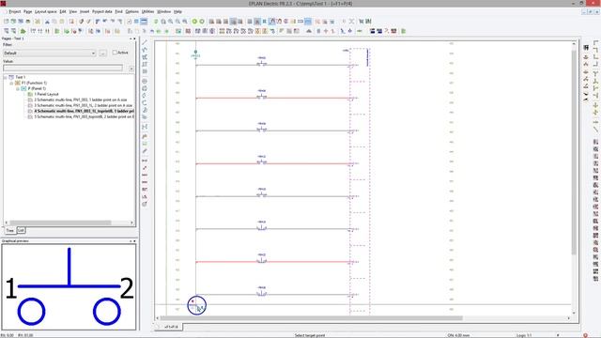
Task: Toggle the Active filter checkbox
Action: [x=115, y=53]
